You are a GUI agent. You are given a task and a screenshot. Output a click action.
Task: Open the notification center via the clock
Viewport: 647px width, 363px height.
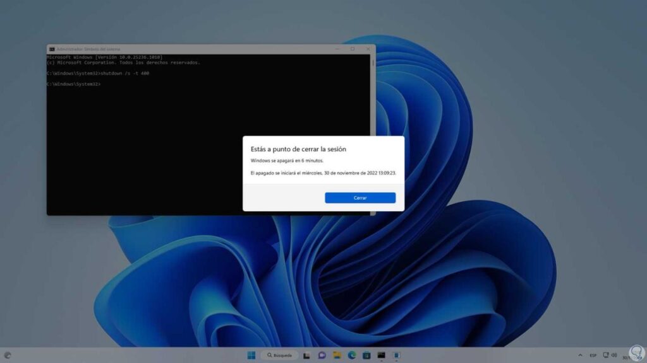[x=627, y=355]
